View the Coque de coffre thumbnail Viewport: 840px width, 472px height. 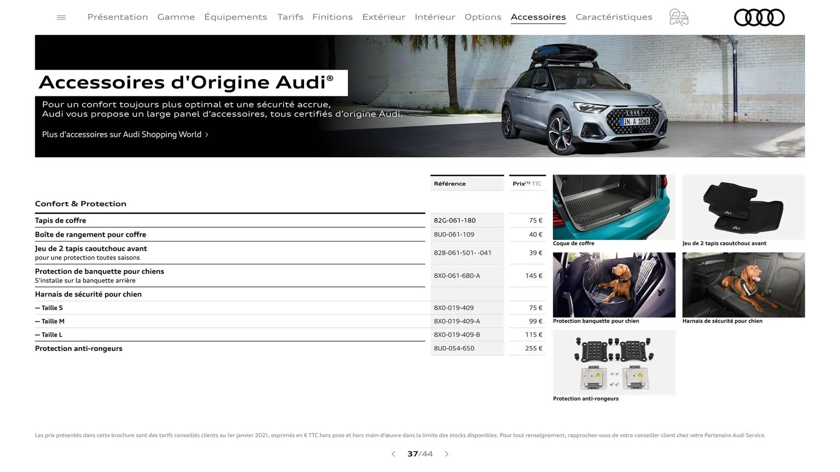(x=613, y=206)
